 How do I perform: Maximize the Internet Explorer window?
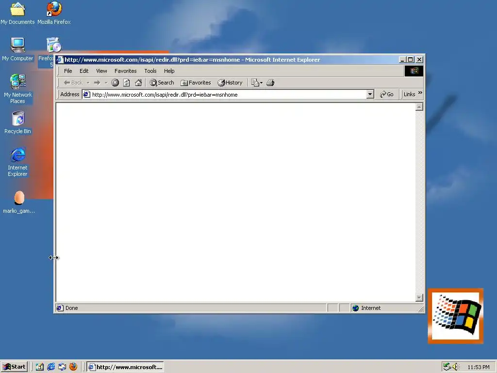(411, 60)
